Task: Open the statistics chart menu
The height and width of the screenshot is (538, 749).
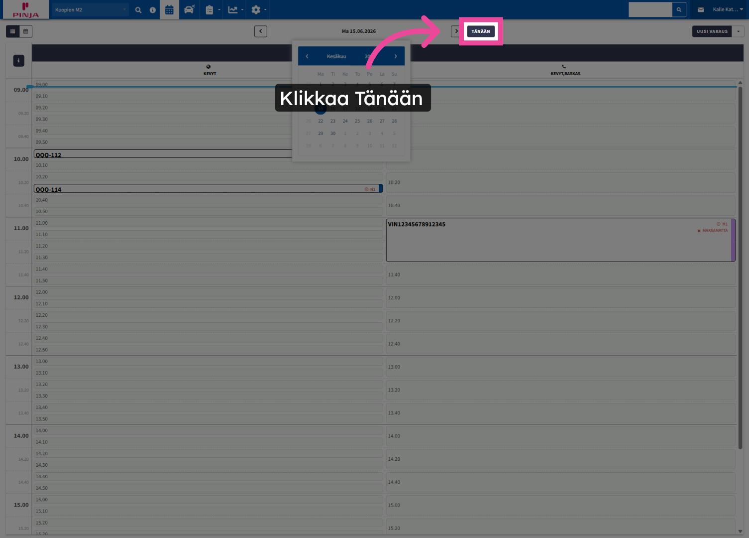Action: tap(233, 9)
